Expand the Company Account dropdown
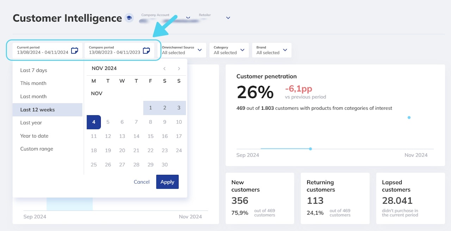 [x=188, y=18]
